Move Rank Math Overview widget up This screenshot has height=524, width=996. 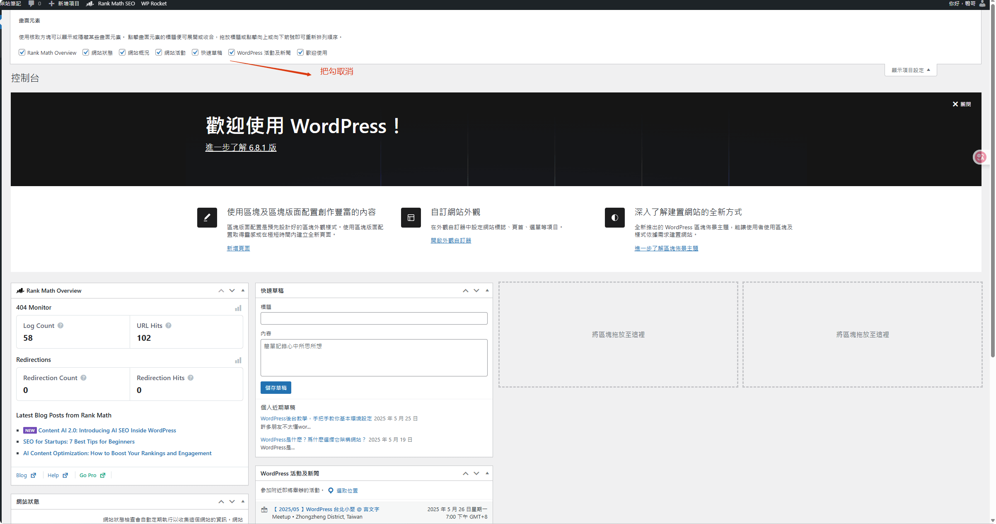pos(221,291)
